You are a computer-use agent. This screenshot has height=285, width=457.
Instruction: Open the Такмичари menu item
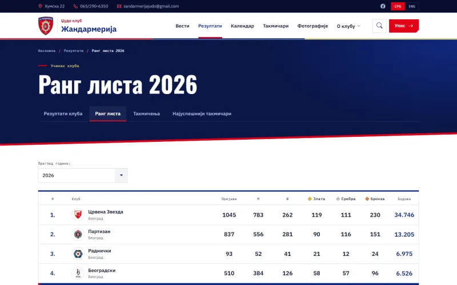276,26
